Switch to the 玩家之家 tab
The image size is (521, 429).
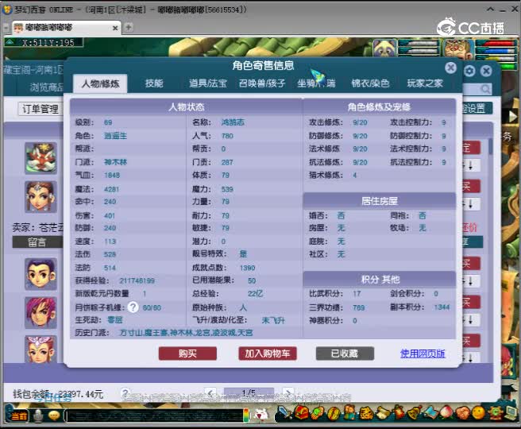(x=425, y=83)
